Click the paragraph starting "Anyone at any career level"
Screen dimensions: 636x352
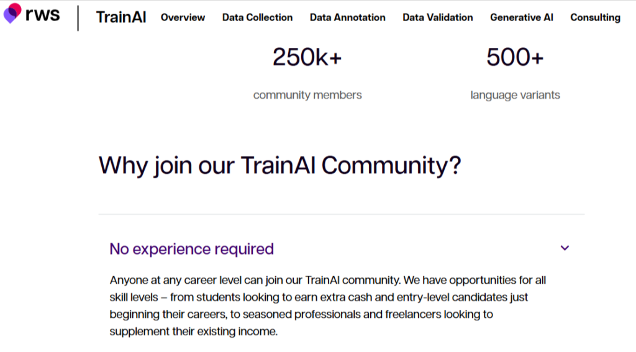tap(327, 281)
